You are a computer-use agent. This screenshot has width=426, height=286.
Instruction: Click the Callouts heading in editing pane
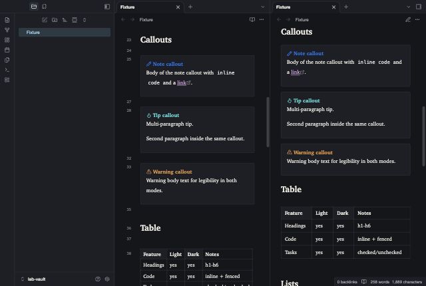coord(156,40)
